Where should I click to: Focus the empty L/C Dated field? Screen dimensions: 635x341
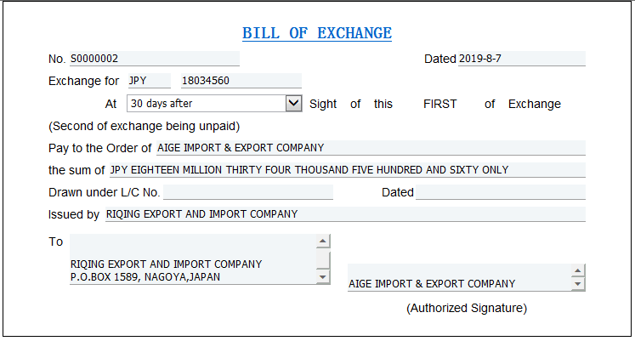(500, 192)
